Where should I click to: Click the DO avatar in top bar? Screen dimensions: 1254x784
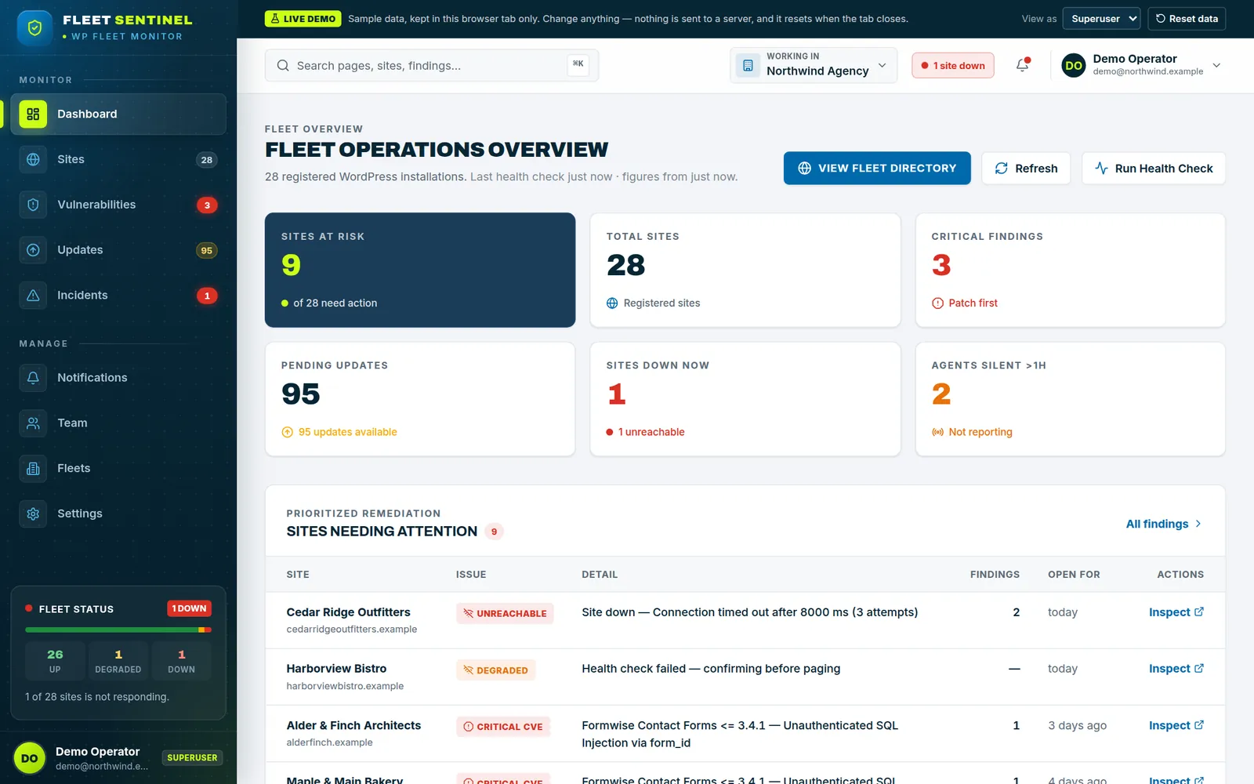point(1074,66)
